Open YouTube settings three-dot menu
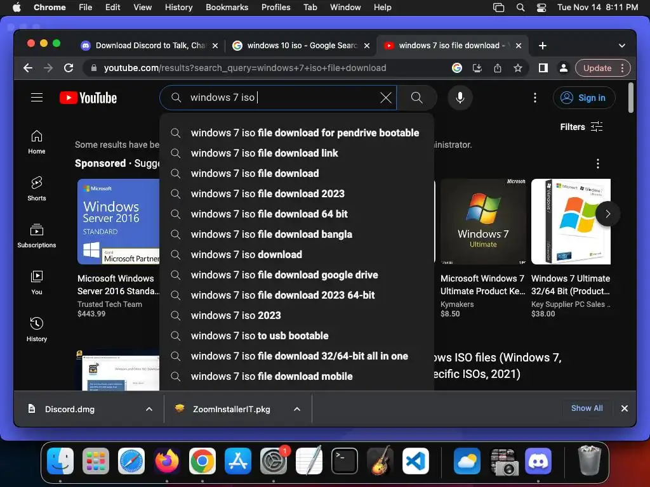The width and height of the screenshot is (650, 487). click(x=534, y=98)
